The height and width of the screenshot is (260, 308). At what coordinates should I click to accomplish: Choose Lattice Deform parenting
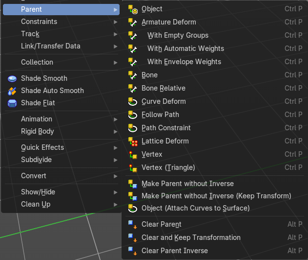click(215, 141)
